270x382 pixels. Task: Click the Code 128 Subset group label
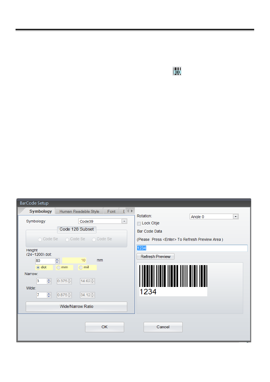click(77, 229)
